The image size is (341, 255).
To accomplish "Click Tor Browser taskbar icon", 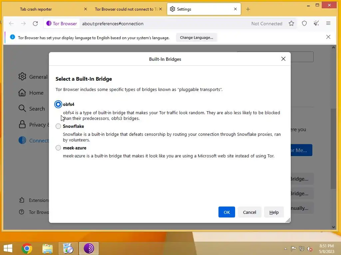I will 89,248.
